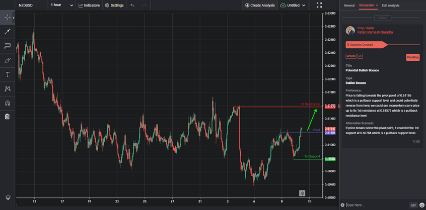Redo the chart action
426x210 pixels.
[144, 5]
